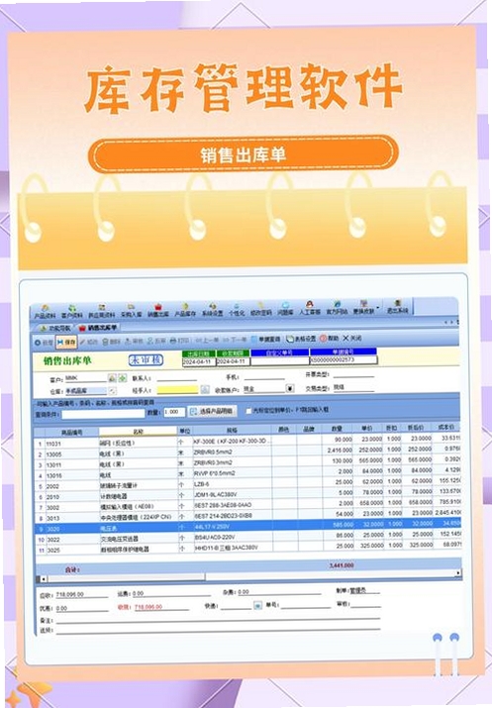Image resolution: width=492 pixels, height=708 pixels.
Task: Click the 打印 print button
Action: coord(179,341)
